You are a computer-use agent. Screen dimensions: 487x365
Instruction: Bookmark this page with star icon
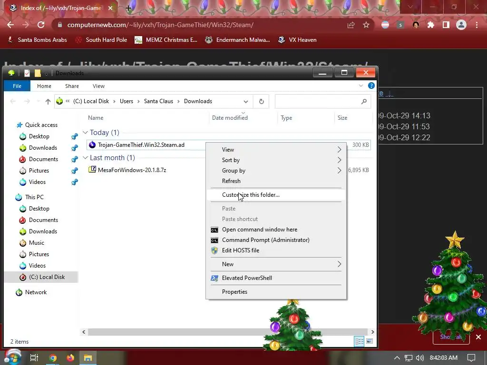(366, 25)
